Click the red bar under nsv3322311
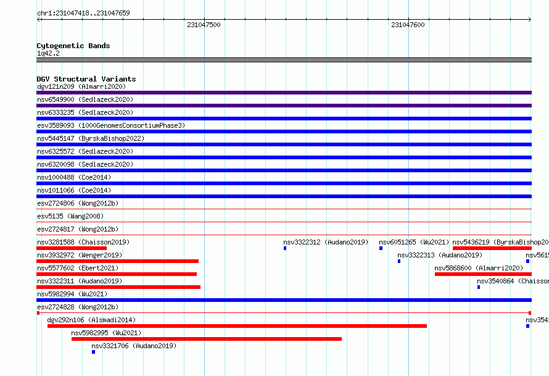This screenshot has width=549, height=376. 118,287
